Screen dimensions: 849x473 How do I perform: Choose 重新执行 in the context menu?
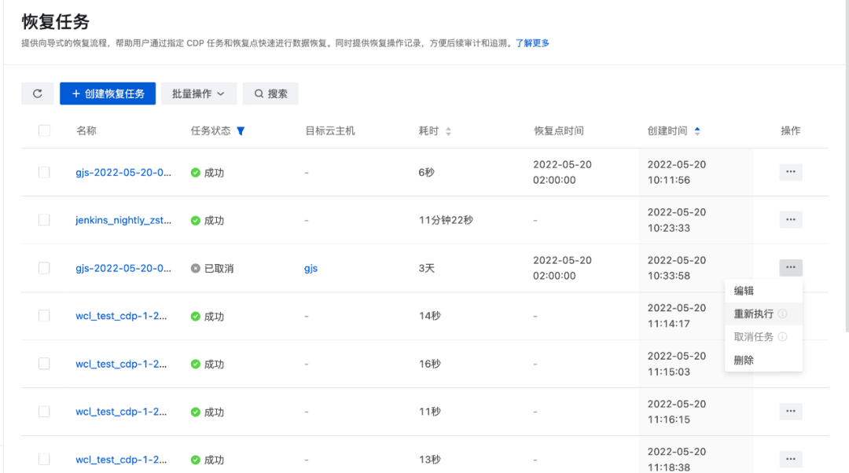763,313
